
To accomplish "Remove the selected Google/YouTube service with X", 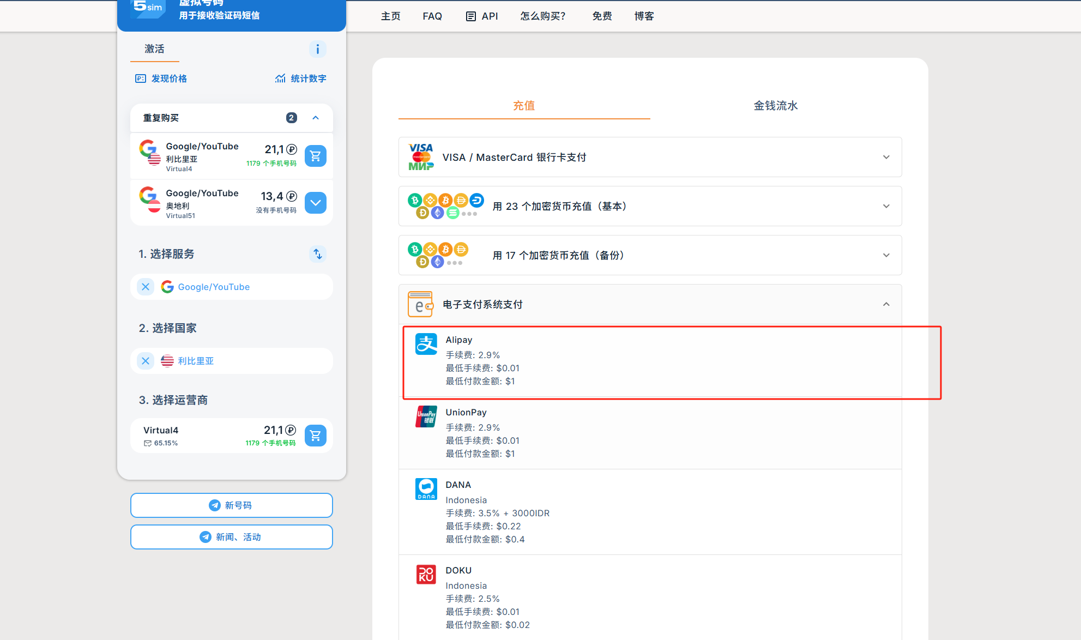I will point(146,287).
